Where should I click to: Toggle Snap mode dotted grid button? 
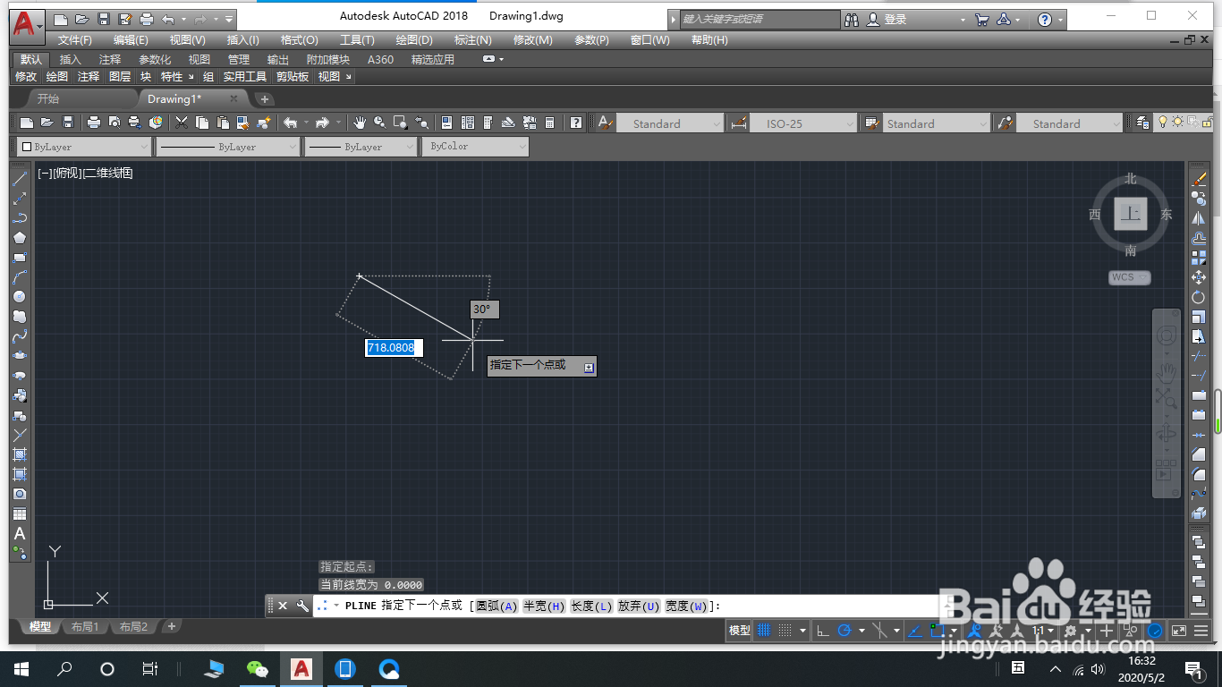point(785,631)
